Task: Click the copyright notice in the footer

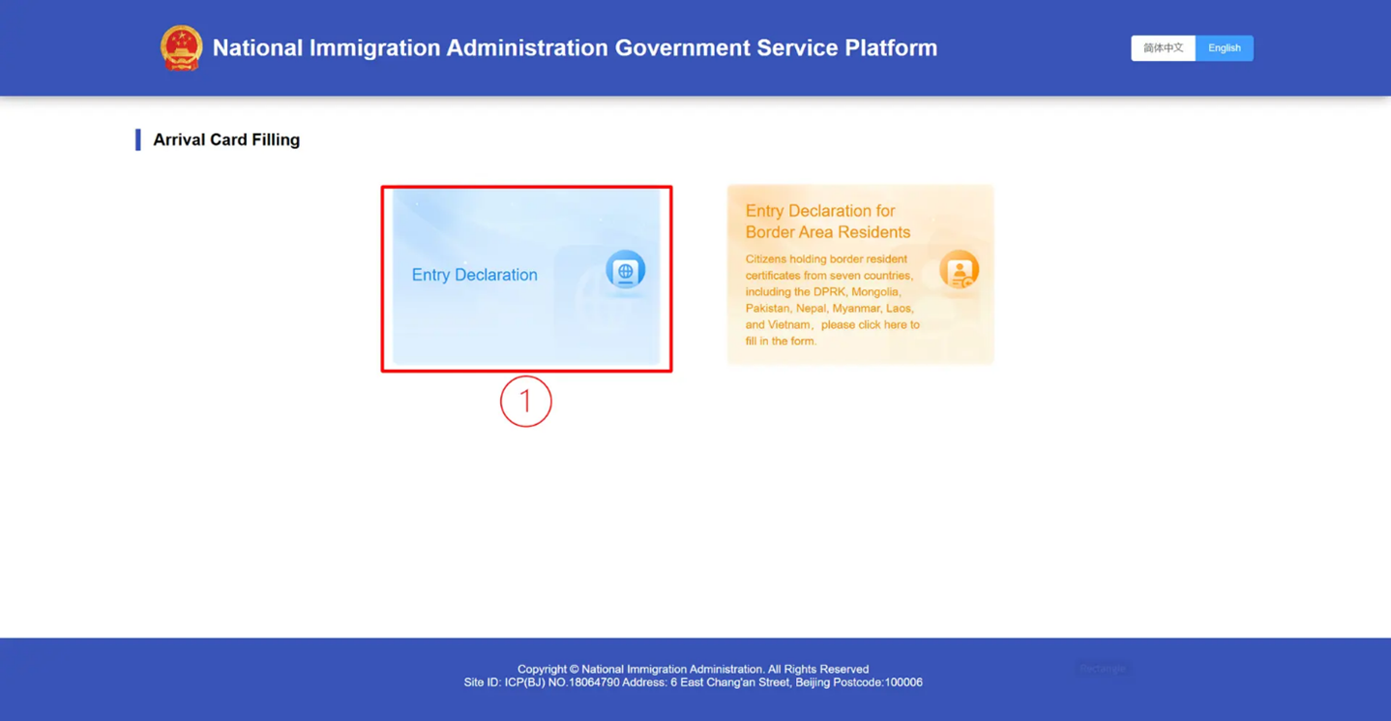Action: click(x=693, y=669)
